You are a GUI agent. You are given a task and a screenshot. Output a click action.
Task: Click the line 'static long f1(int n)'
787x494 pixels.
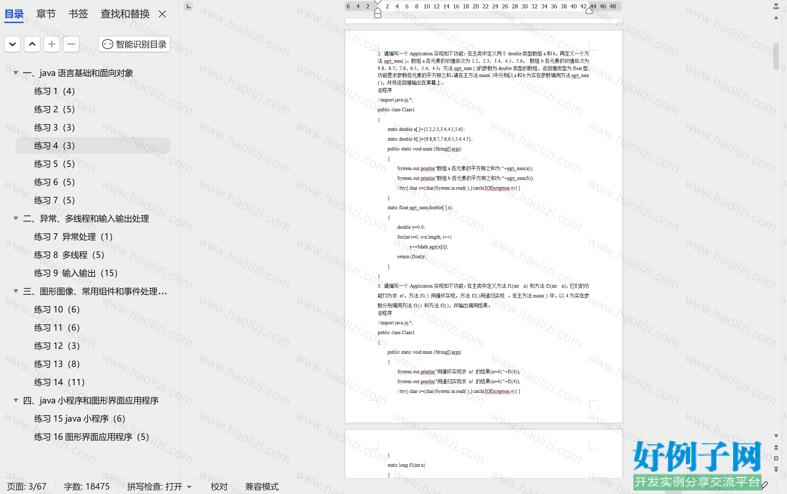click(x=406, y=465)
